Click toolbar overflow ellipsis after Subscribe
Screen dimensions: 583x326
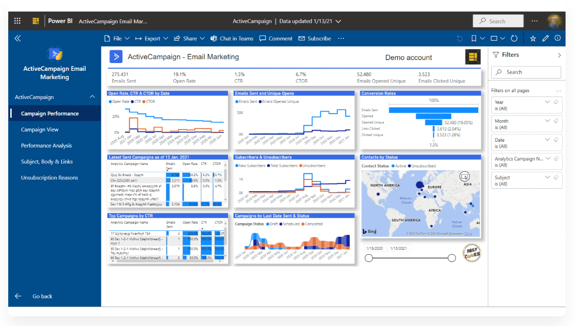(x=341, y=38)
